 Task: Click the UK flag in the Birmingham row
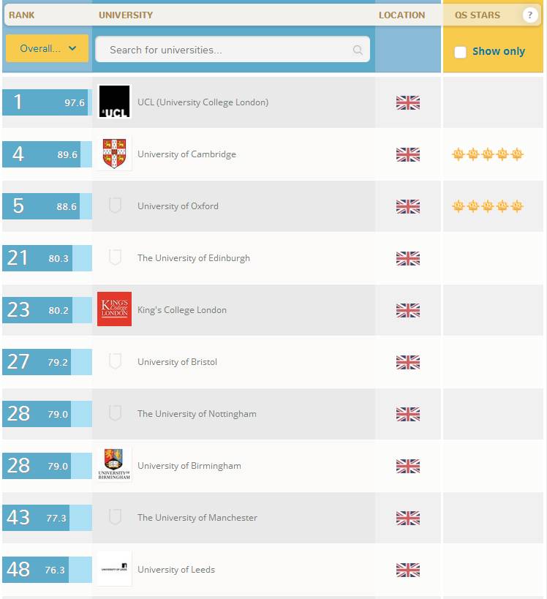tap(408, 466)
